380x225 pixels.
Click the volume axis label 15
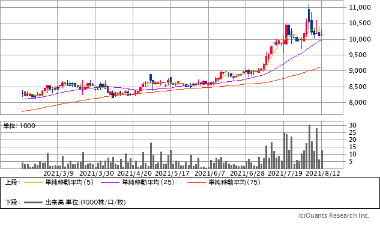352,147
